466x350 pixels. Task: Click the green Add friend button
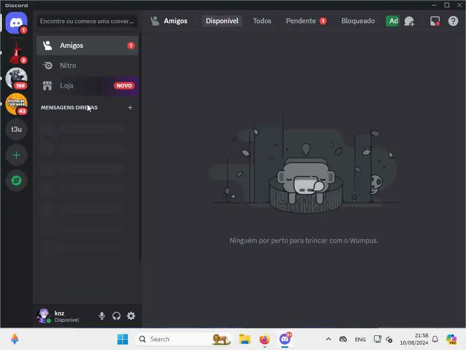click(393, 21)
